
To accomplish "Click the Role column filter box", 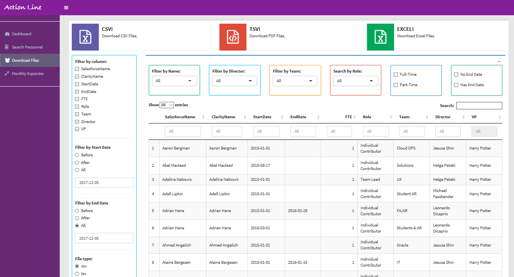I will 376,131.
